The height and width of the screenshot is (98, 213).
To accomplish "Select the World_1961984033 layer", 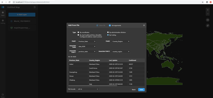I will [22, 21].
